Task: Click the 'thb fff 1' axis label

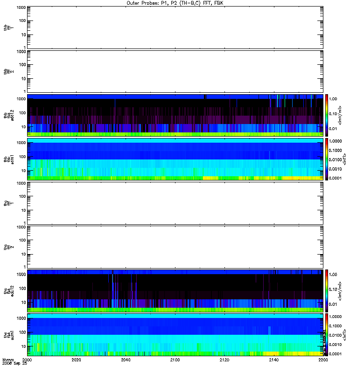Action: point(8,28)
